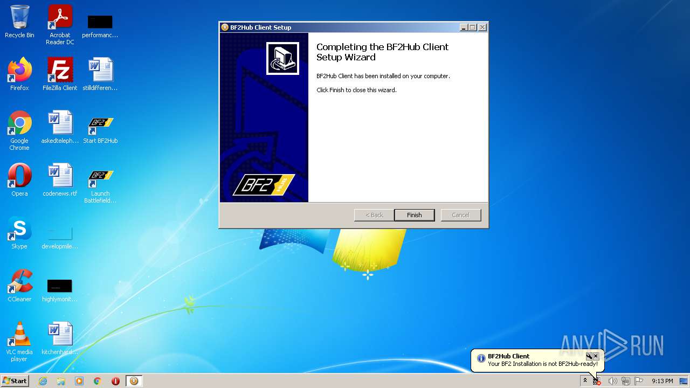Select the Start BF2Hub desktop shortcut
This screenshot has height=388, width=690.
100,130
